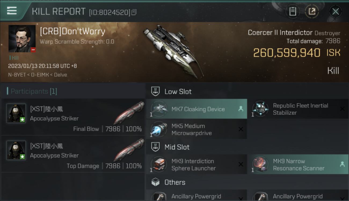Click the share export icon
349x201 pixels.
312,11
